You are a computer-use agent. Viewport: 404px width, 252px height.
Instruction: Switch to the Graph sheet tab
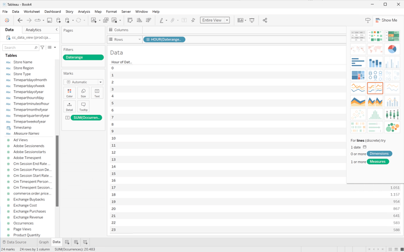[44, 242]
